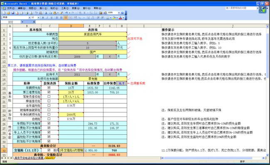Image resolution: width=270 pixels, height=165 pixels.
Task: Click the Fill Color paint bucket
Action: tap(114, 17)
